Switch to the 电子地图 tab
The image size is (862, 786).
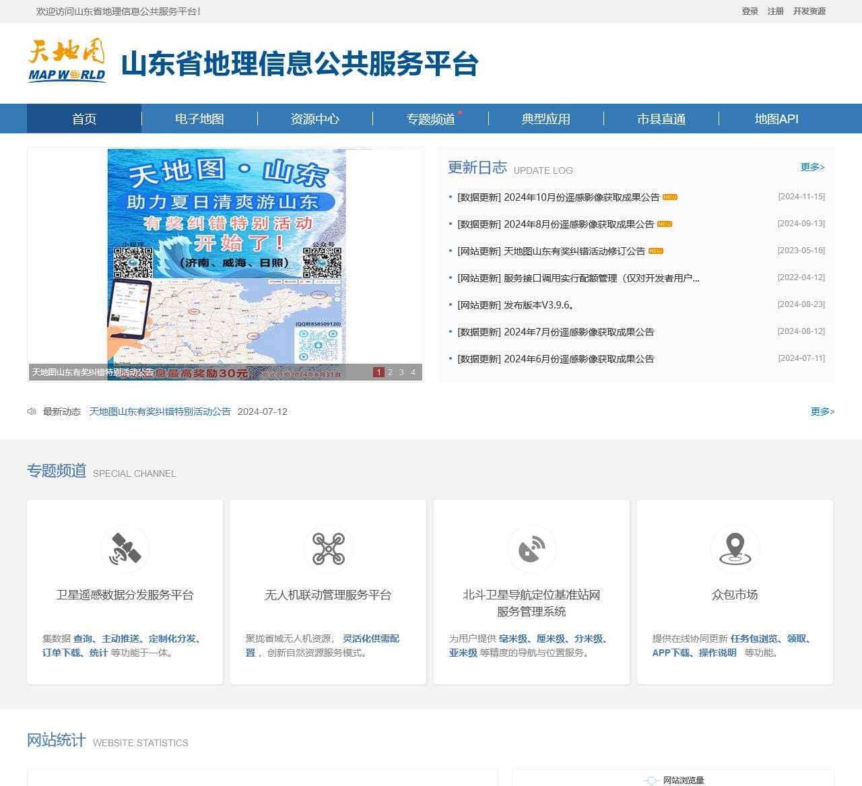[199, 119]
